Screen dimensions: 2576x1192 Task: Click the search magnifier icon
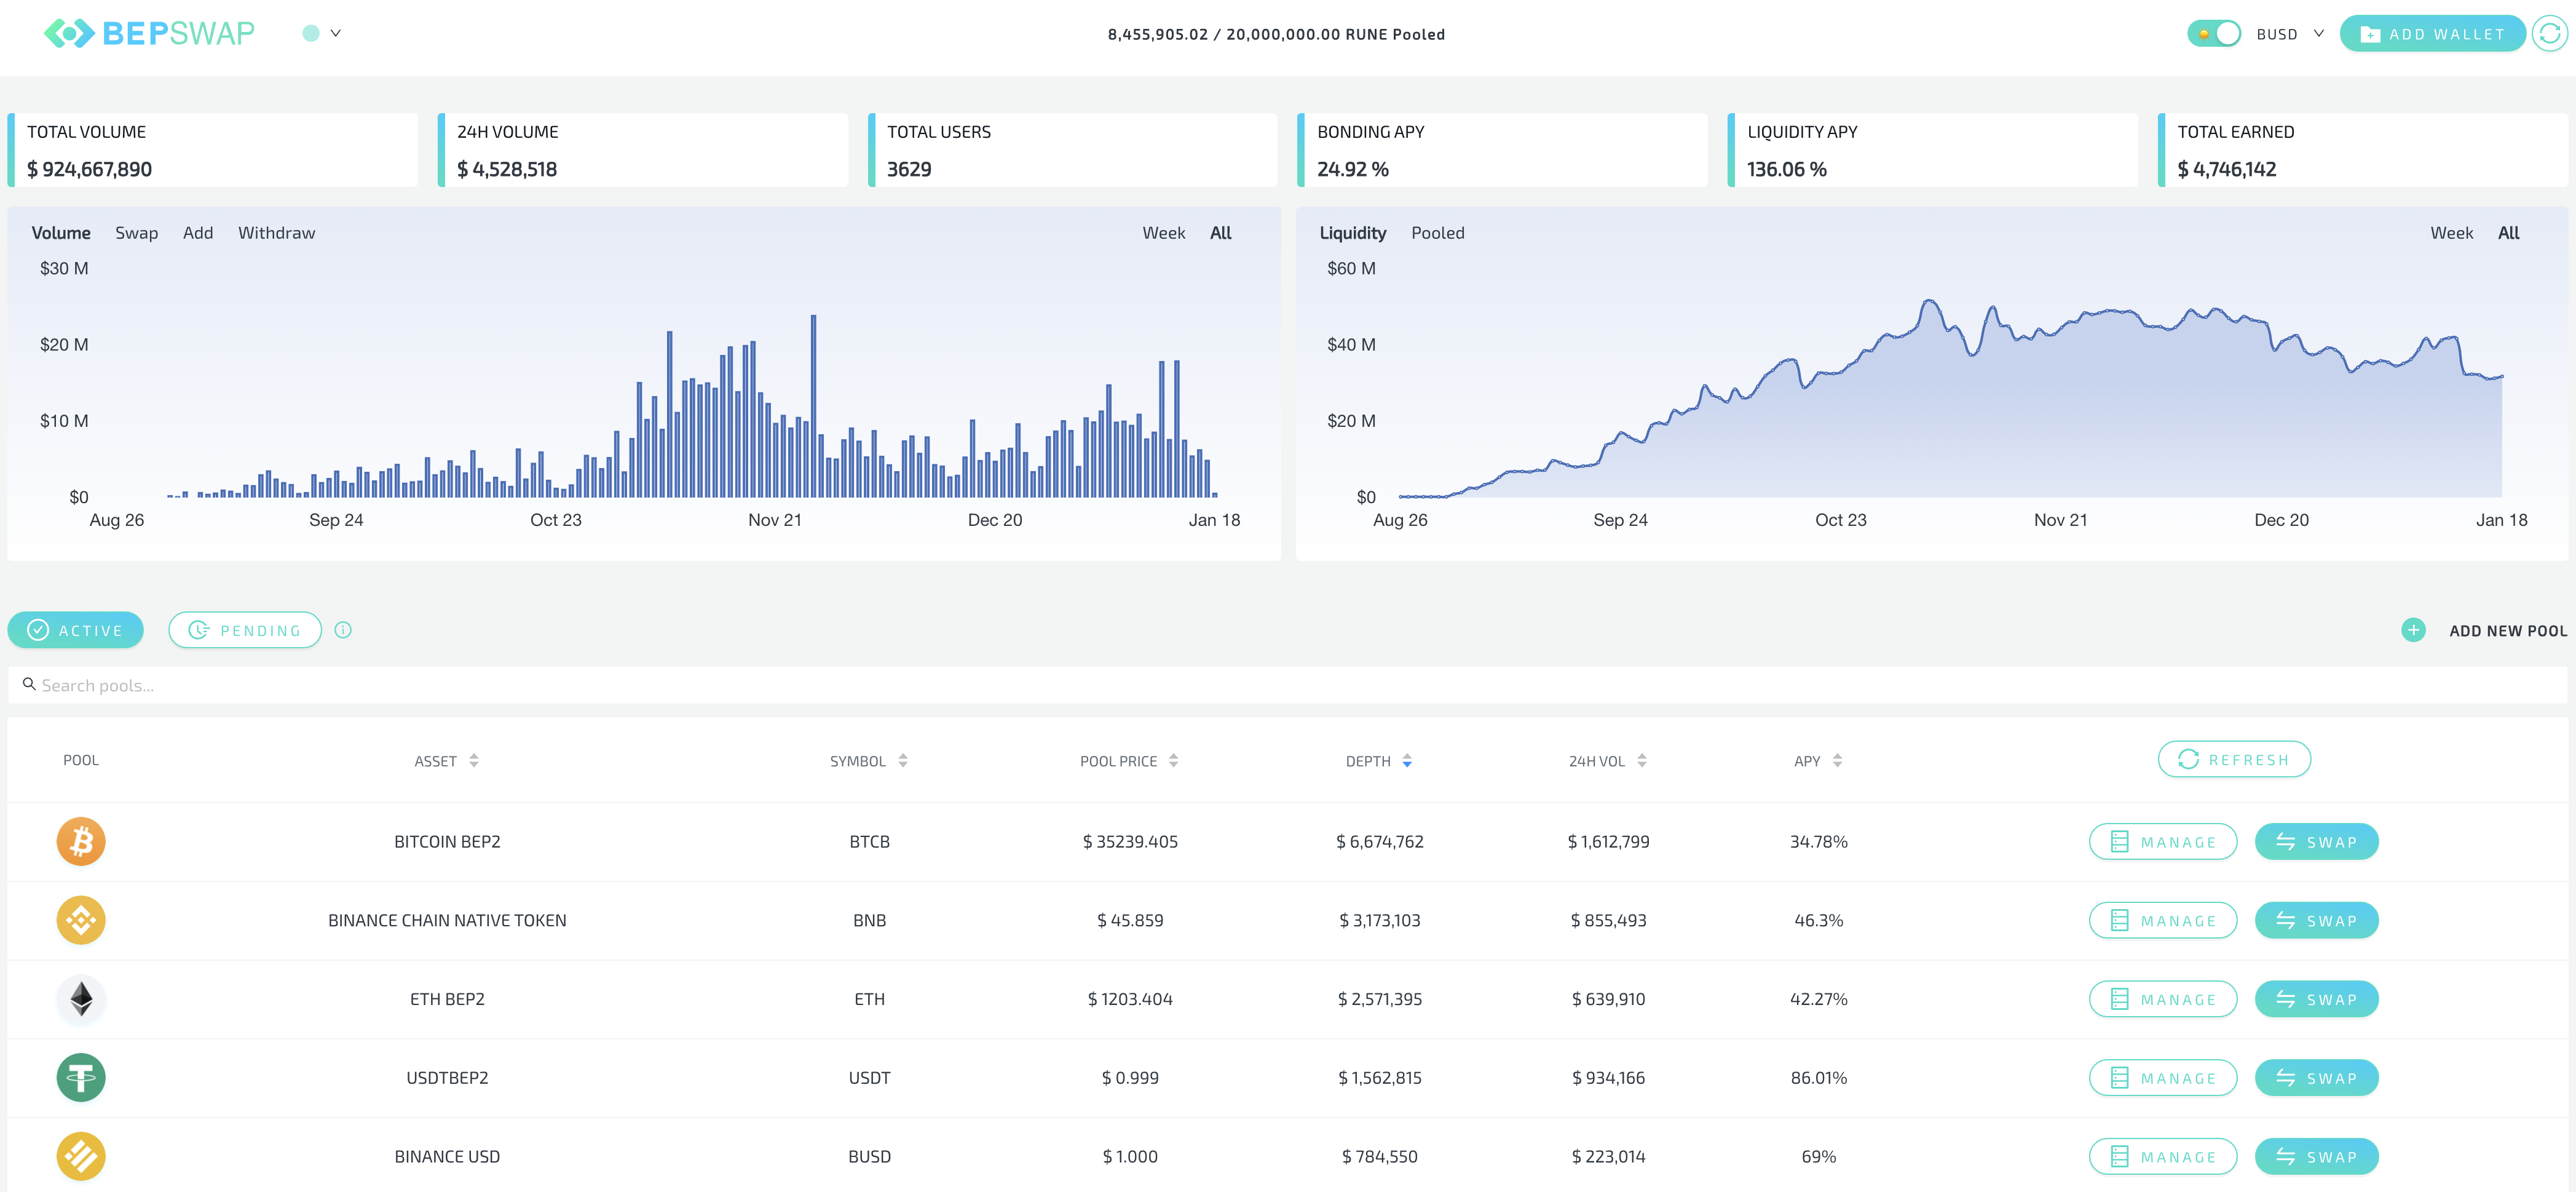(29, 683)
